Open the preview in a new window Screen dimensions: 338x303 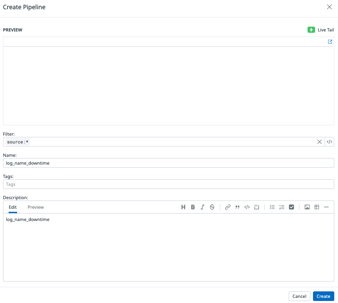[330, 42]
